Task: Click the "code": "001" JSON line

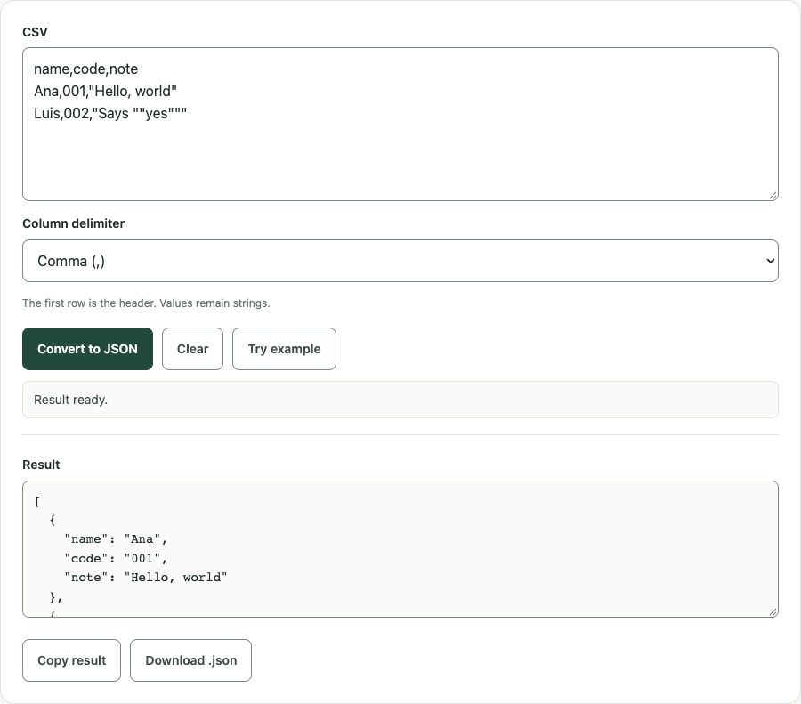Action: click(116, 558)
